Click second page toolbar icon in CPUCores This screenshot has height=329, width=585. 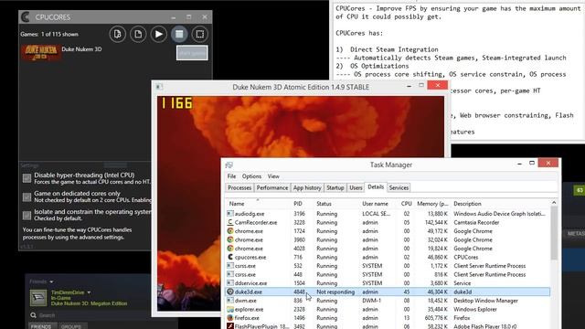click(138, 35)
